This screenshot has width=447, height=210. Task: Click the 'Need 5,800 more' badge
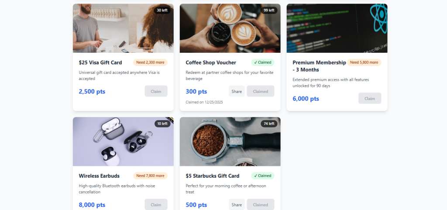click(364, 62)
